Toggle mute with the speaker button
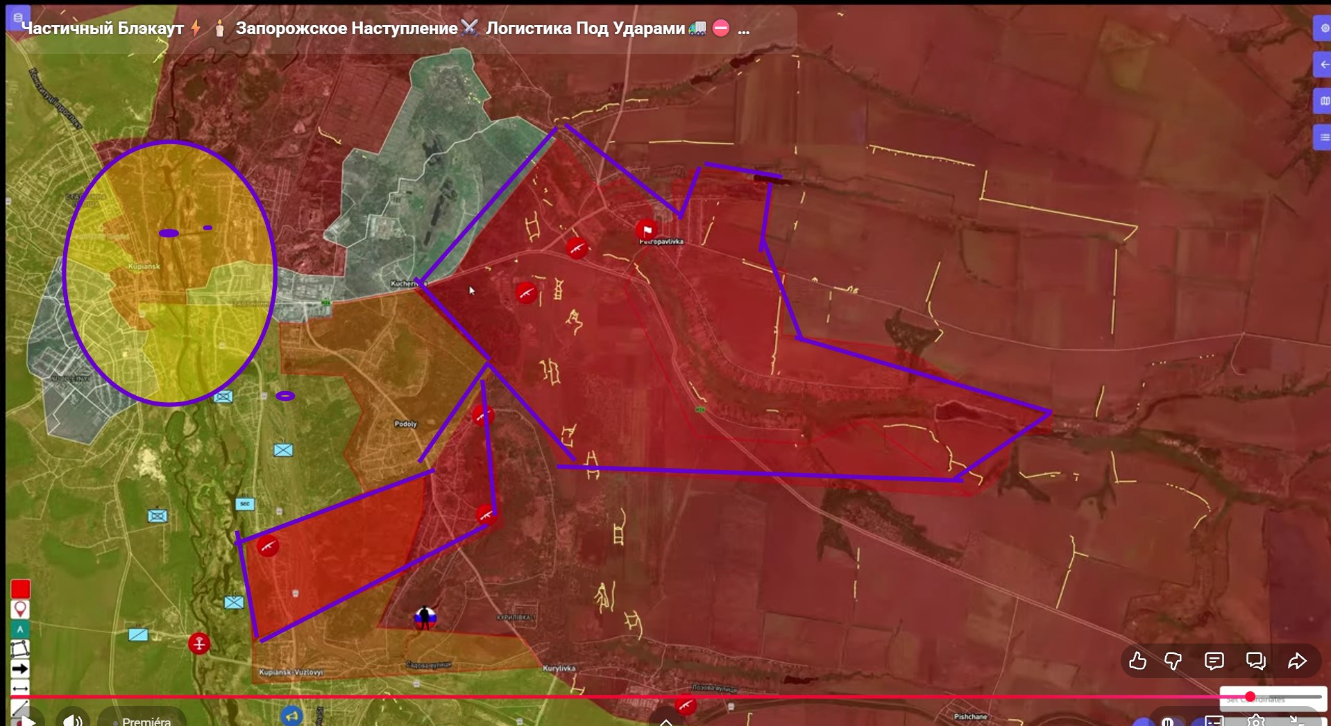The width and height of the screenshot is (1331, 726). [72, 720]
